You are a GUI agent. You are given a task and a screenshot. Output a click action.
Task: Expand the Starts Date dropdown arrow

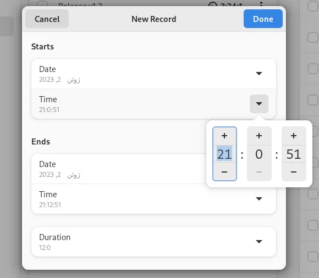tap(259, 74)
